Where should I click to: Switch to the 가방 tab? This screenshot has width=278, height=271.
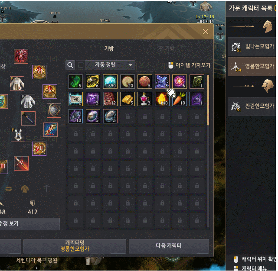point(109,48)
